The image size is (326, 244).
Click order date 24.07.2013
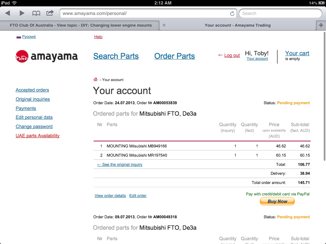(125, 103)
